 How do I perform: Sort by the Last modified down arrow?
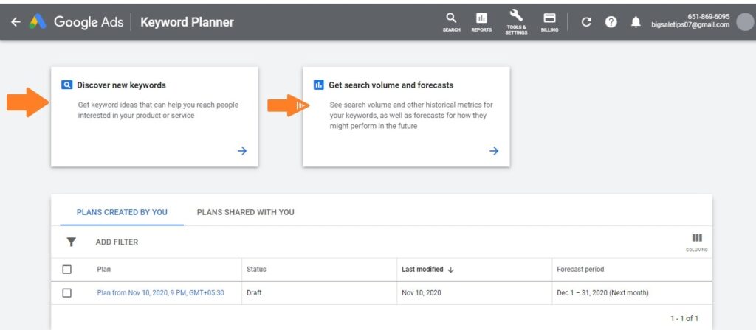pos(451,270)
